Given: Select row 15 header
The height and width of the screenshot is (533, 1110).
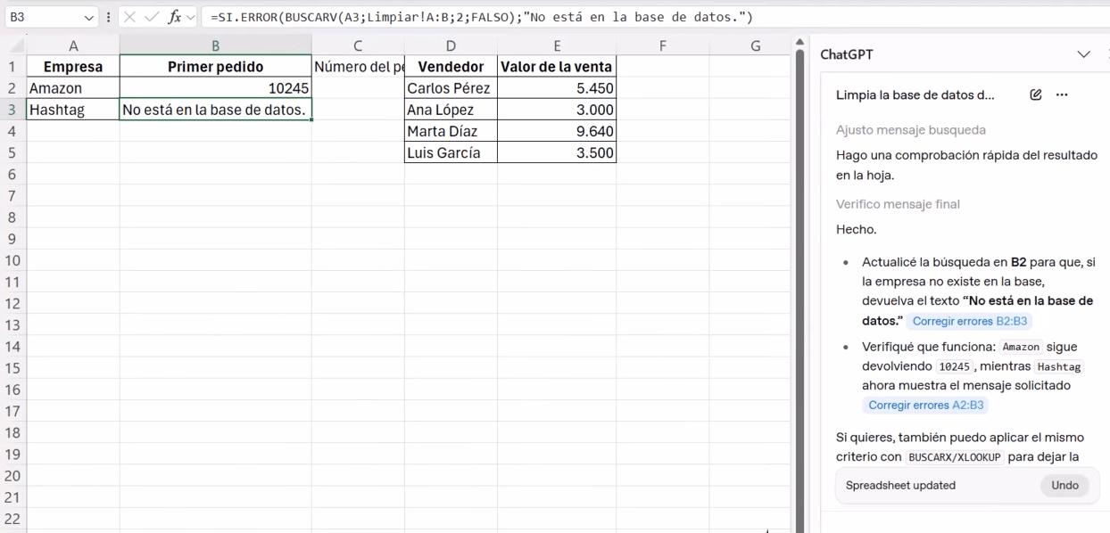Looking at the screenshot, I should 12,368.
